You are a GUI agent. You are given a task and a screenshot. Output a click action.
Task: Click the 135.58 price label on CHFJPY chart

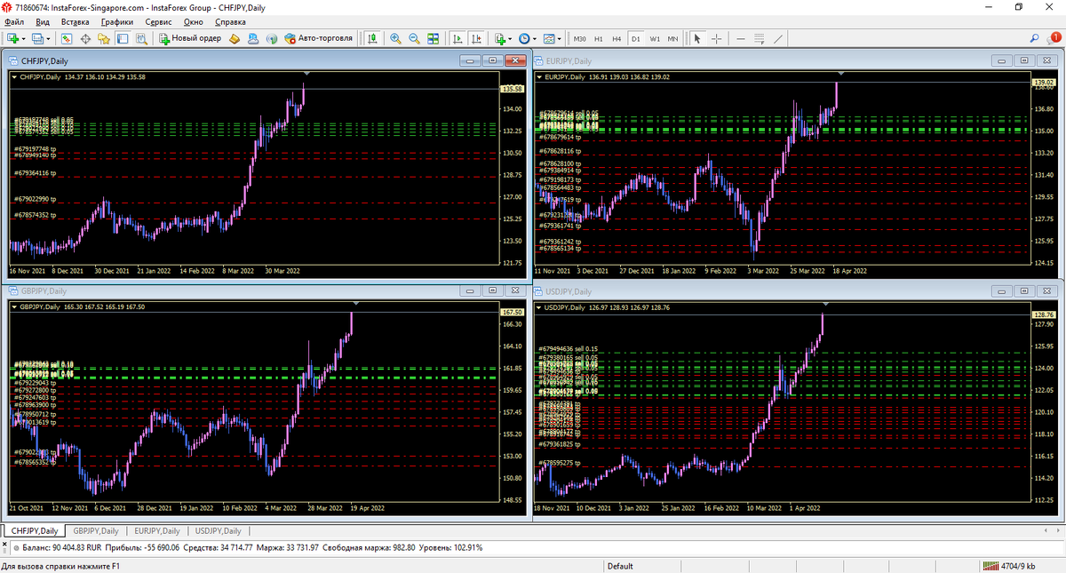coord(512,89)
